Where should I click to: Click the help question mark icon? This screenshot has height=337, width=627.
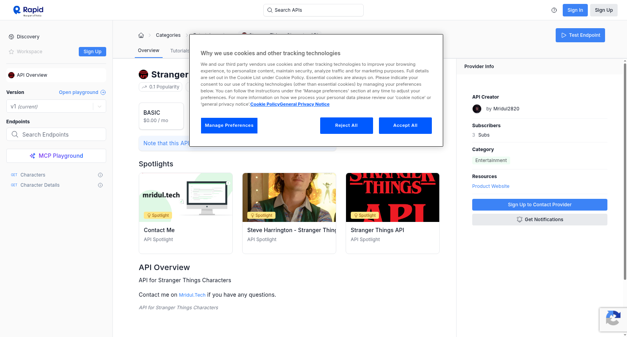pyautogui.click(x=554, y=10)
